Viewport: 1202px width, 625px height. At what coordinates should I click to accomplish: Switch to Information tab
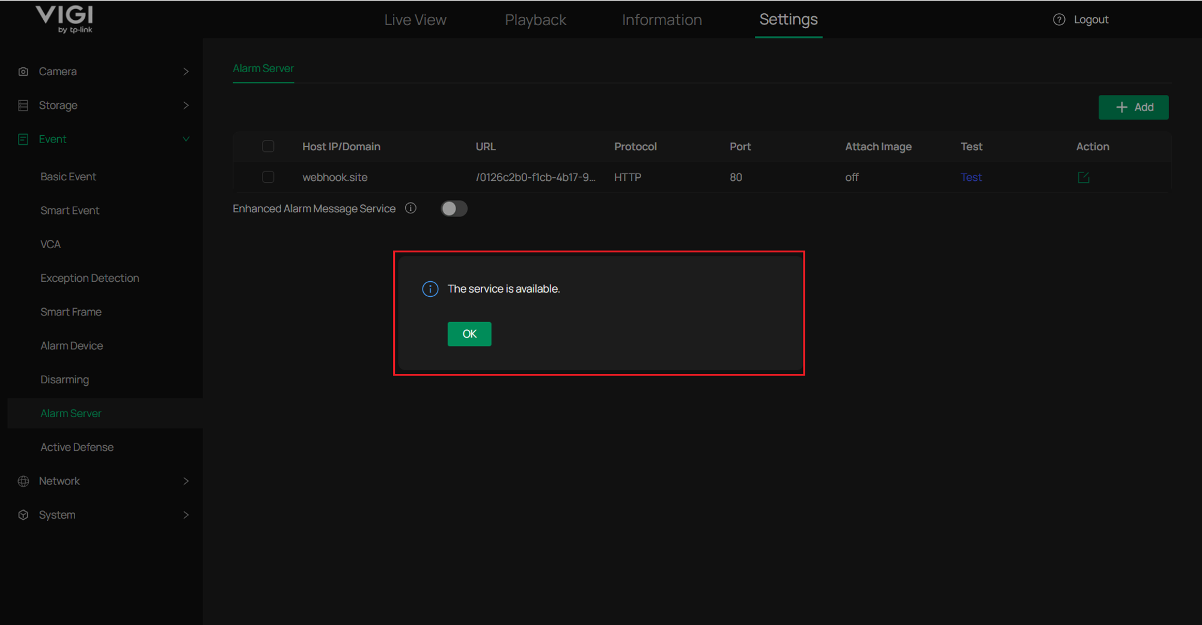click(662, 20)
